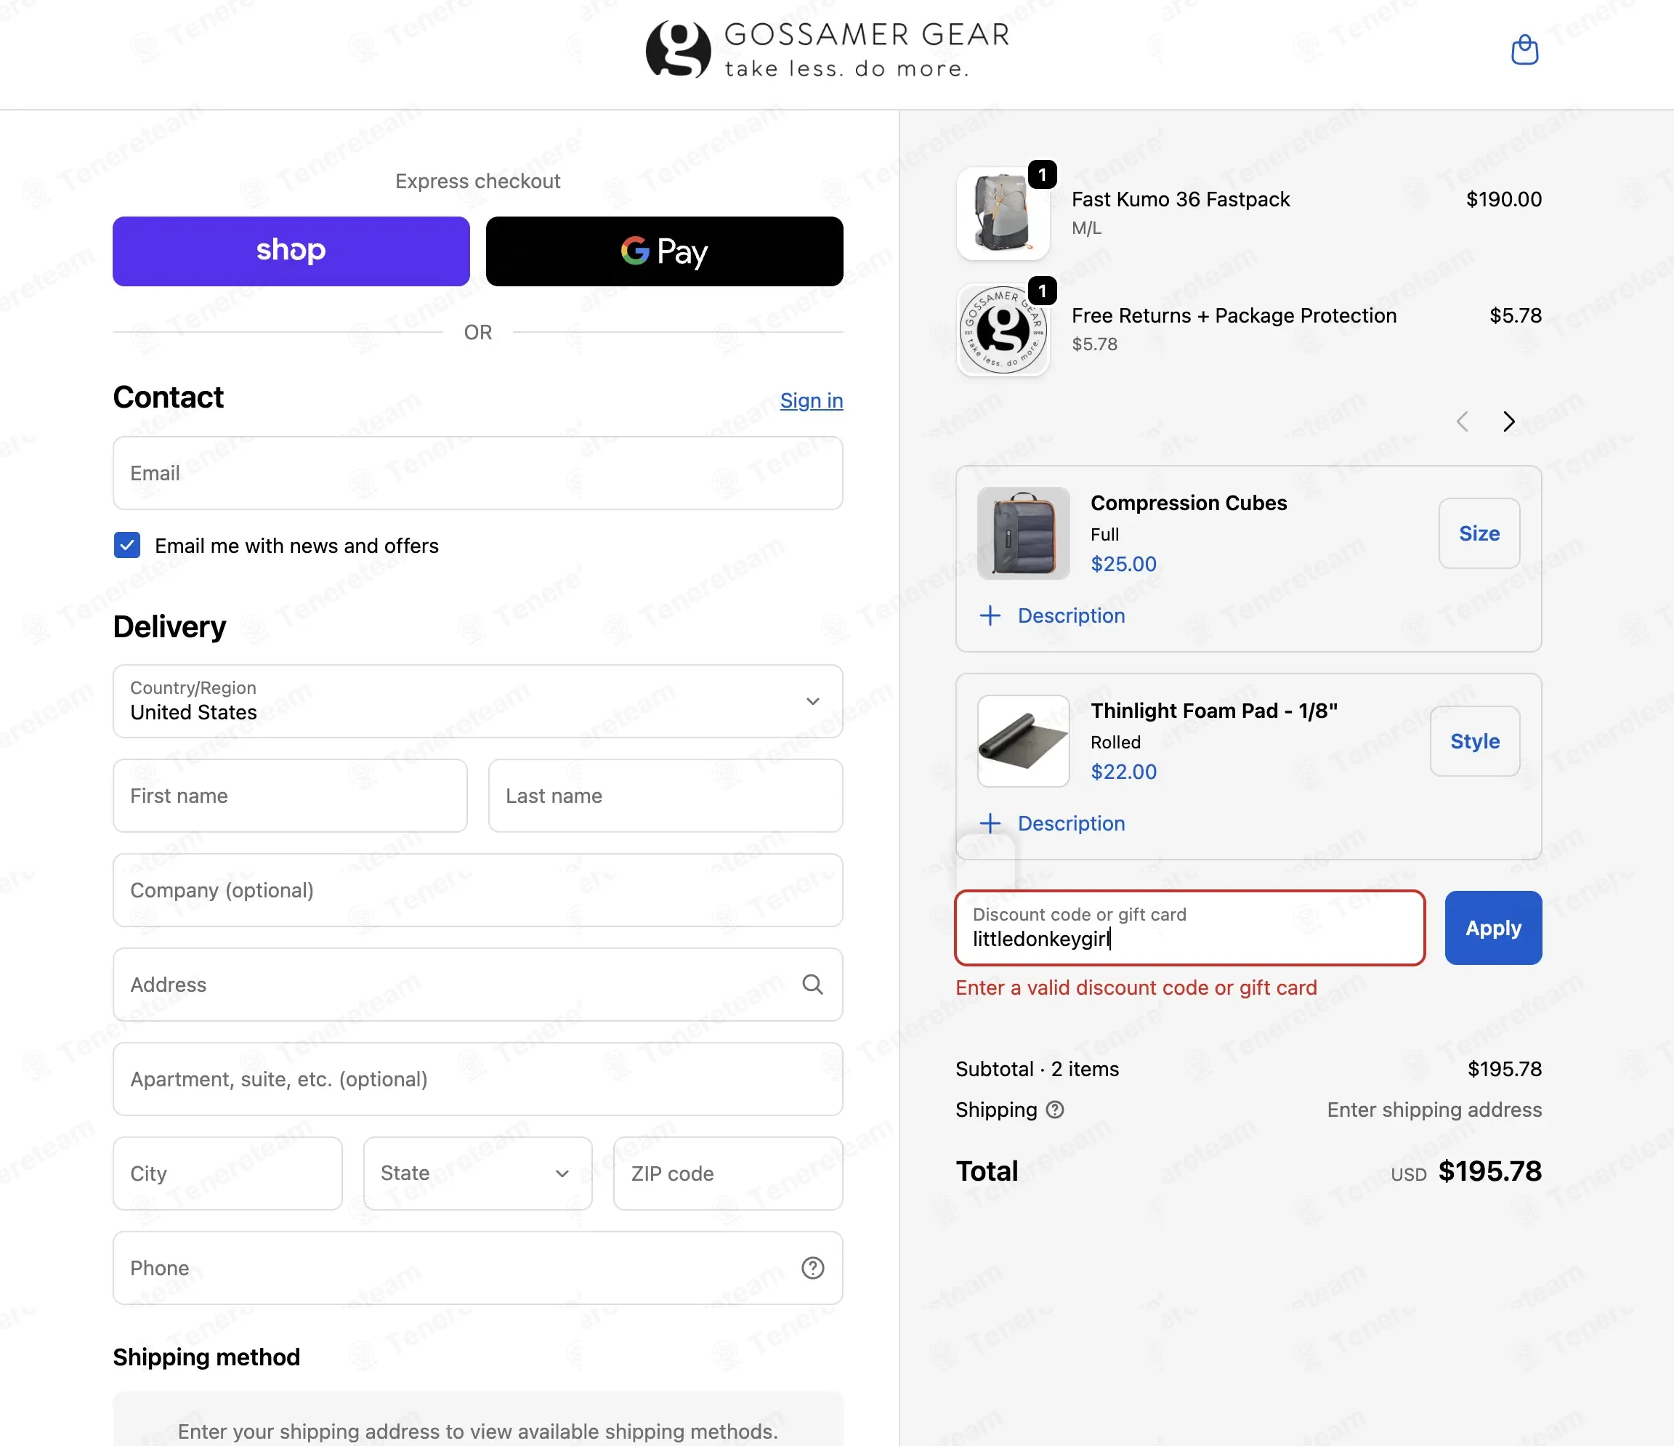Click the discount code input field
Image resolution: width=1674 pixels, height=1446 pixels.
(1189, 927)
